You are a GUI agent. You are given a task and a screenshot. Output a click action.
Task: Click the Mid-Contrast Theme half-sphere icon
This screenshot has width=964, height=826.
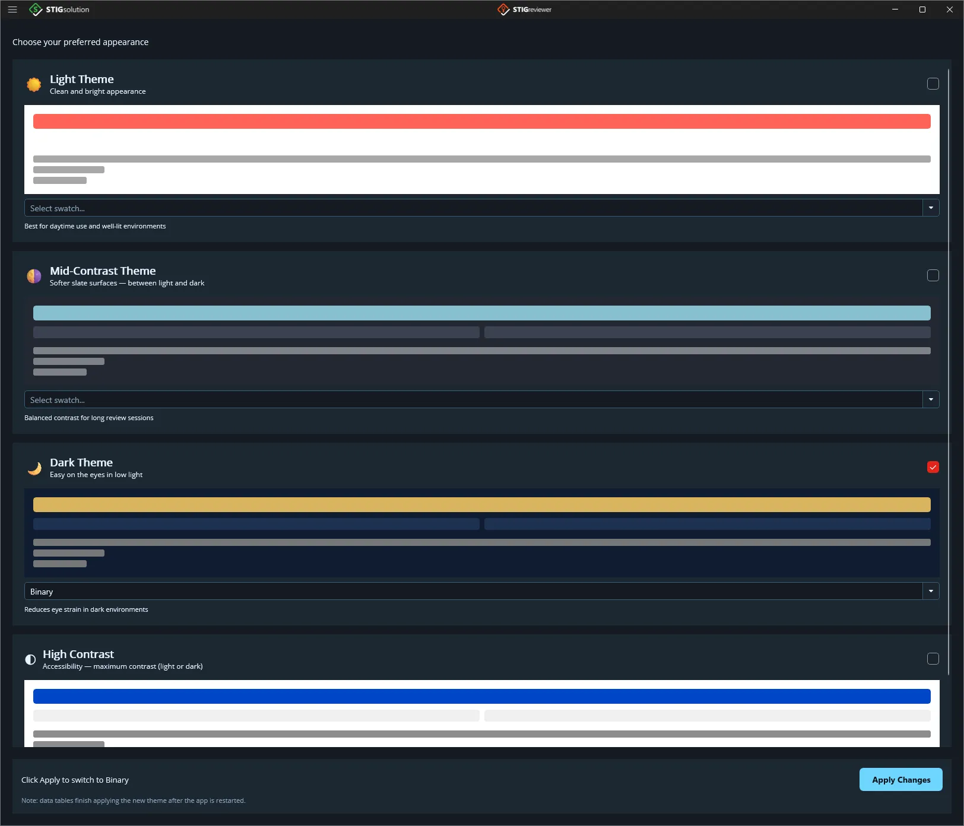click(x=34, y=277)
